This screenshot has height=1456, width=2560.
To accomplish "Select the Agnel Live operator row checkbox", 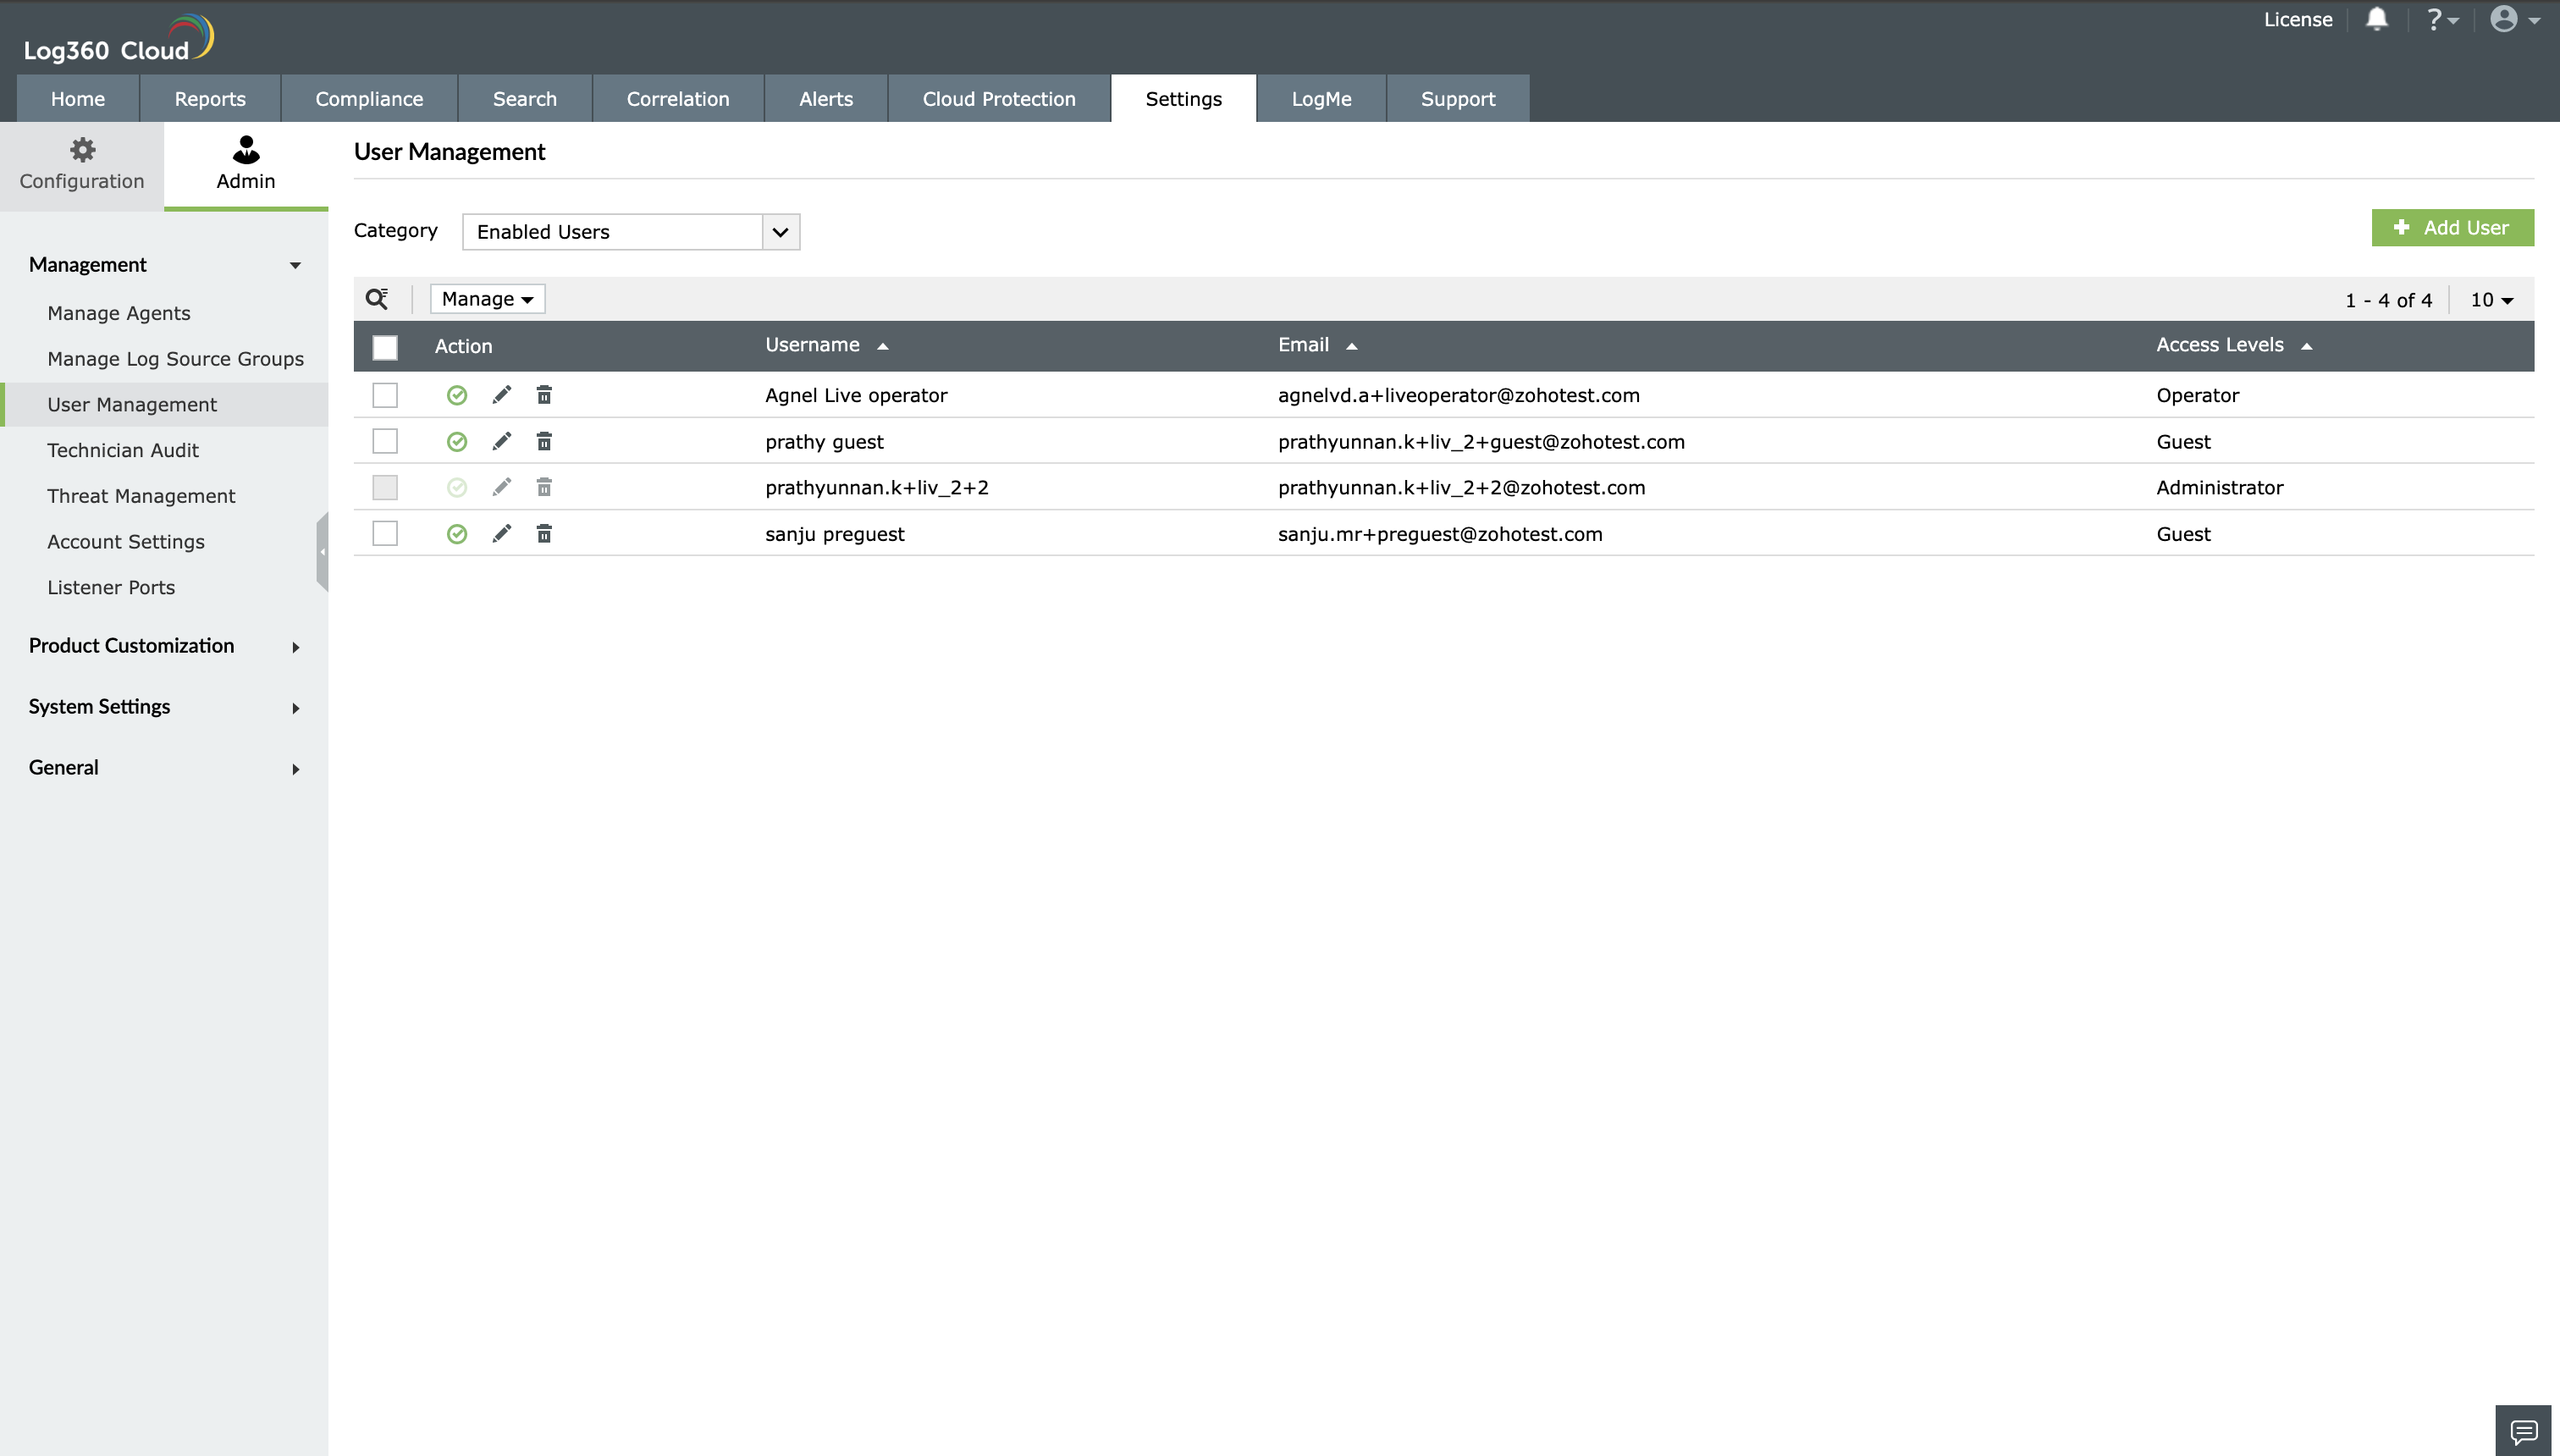I will coord(385,395).
